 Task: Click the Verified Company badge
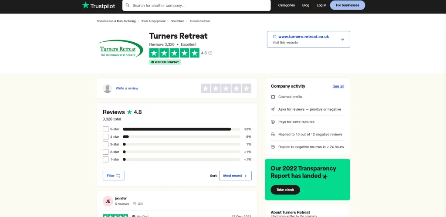tap(165, 62)
